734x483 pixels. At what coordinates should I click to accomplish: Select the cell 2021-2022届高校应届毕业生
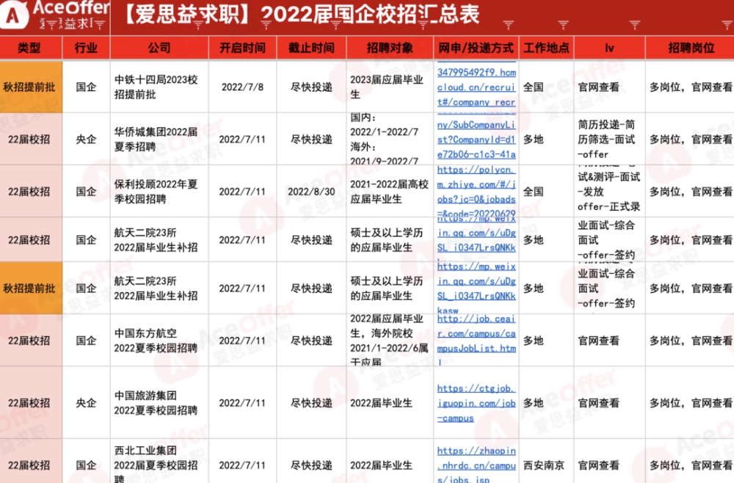(390, 192)
